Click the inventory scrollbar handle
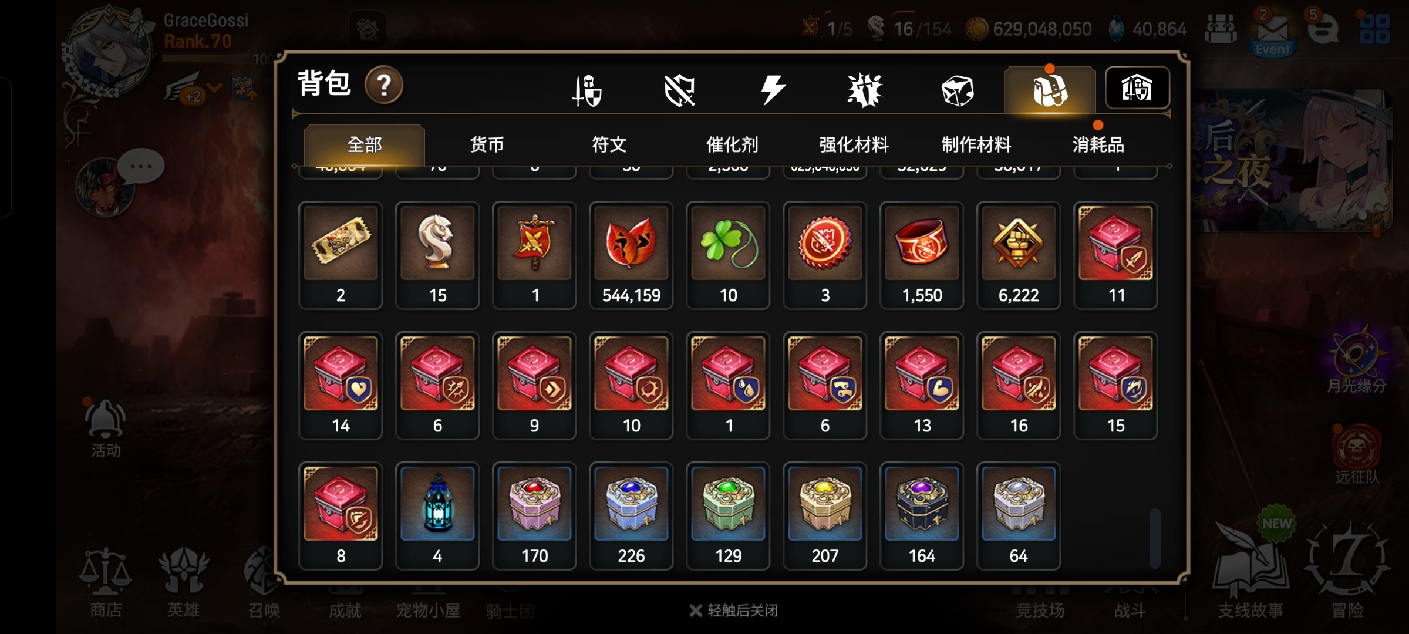The width and height of the screenshot is (1409, 634). pos(1155,538)
